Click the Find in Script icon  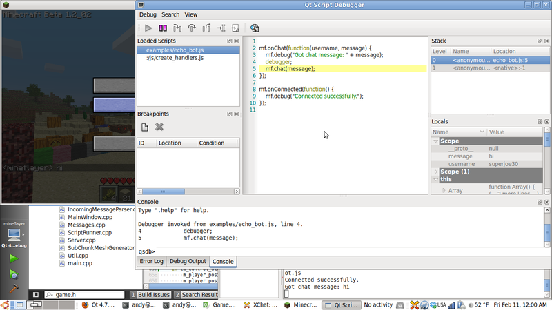pyautogui.click(x=255, y=28)
